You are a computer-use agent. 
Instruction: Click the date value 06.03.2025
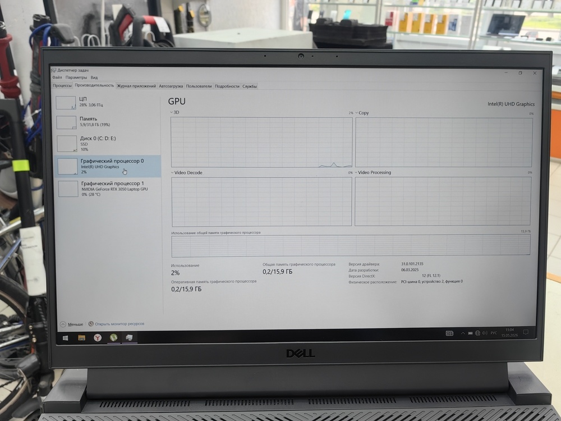pos(410,270)
